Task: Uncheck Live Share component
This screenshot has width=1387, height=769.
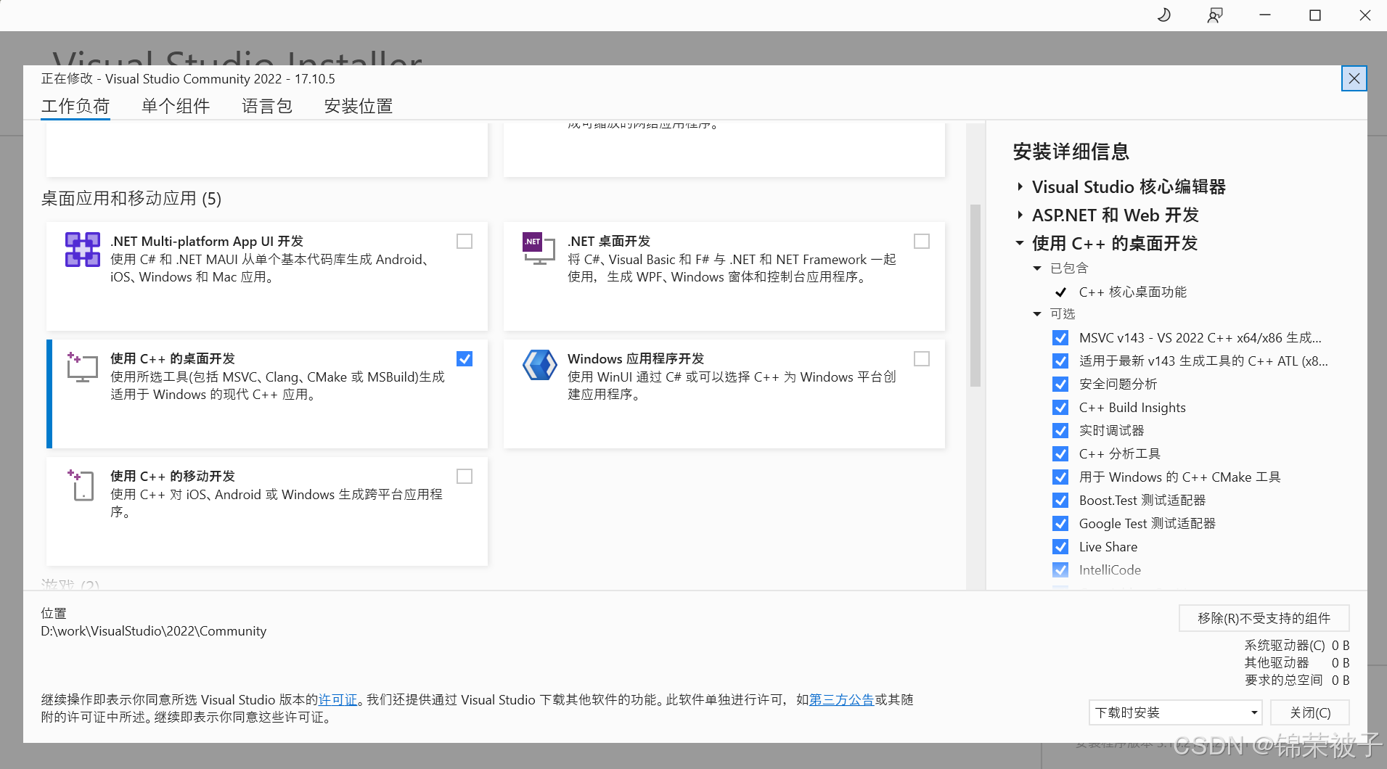Action: [1060, 547]
